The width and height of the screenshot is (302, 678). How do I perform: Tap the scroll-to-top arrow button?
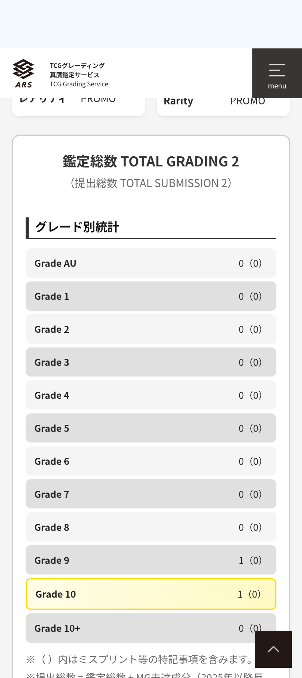click(x=273, y=649)
